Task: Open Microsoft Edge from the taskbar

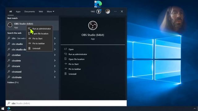Action: (9, 109)
